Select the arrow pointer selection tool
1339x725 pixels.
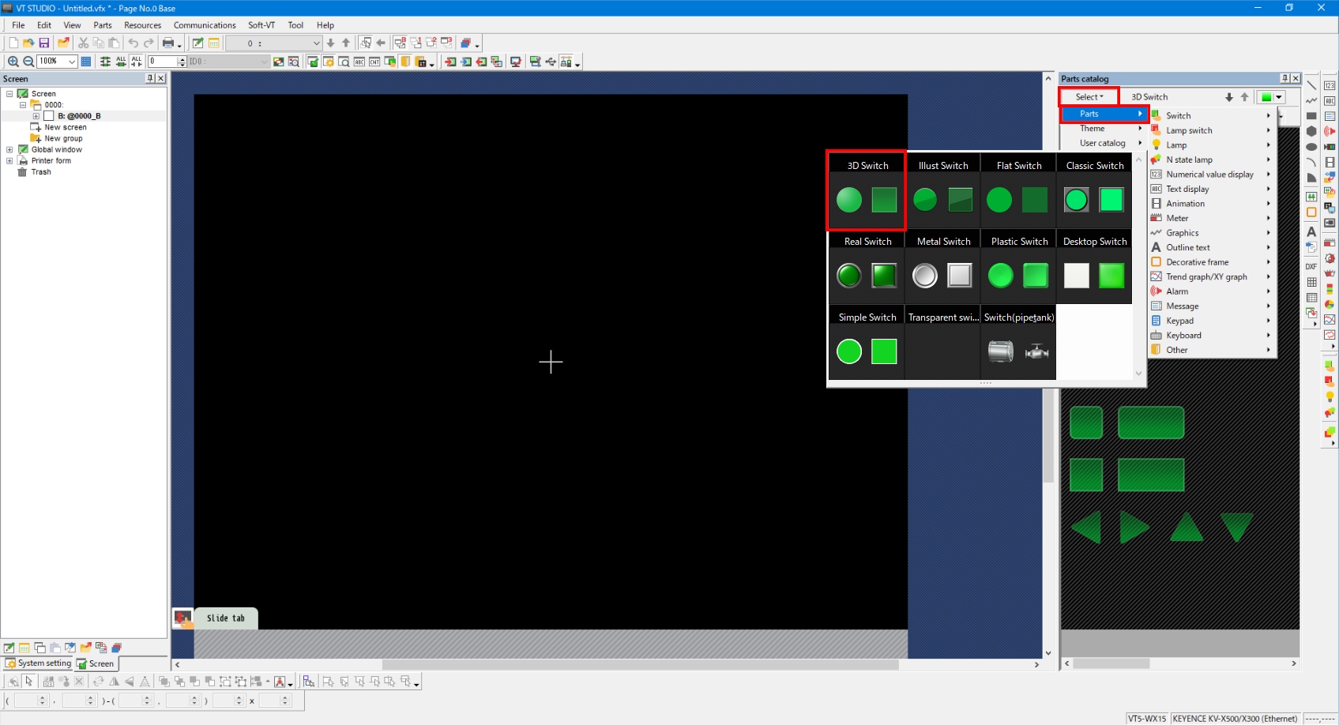click(x=29, y=682)
